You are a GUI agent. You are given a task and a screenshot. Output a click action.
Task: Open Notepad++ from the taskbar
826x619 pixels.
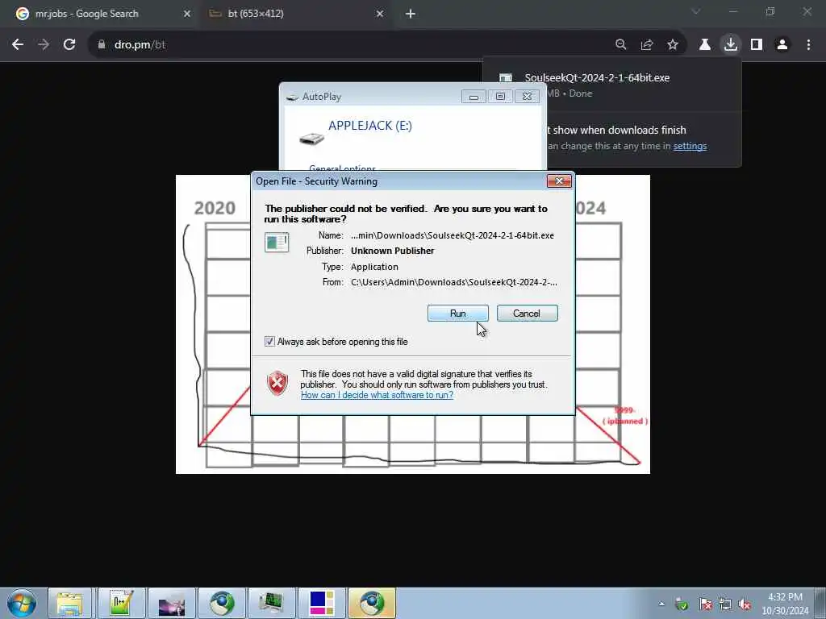[x=121, y=603]
